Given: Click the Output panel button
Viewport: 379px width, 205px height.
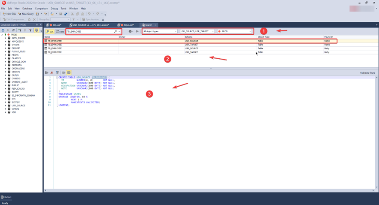Looking at the screenshot, I should (6, 197).
